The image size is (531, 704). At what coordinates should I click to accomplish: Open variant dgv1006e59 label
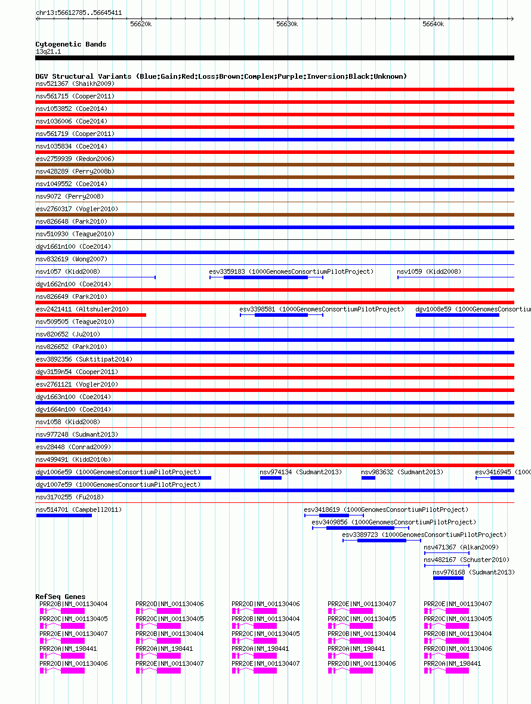[x=119, y=473]
